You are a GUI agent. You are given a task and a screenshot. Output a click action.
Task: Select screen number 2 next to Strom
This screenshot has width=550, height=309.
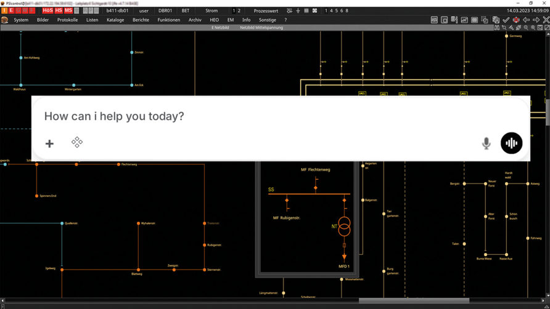point(239,11)
